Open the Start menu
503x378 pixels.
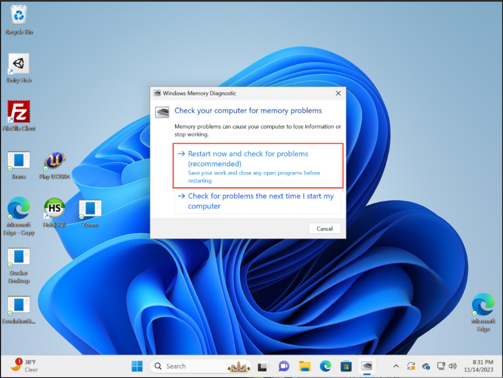click(137, 365)
